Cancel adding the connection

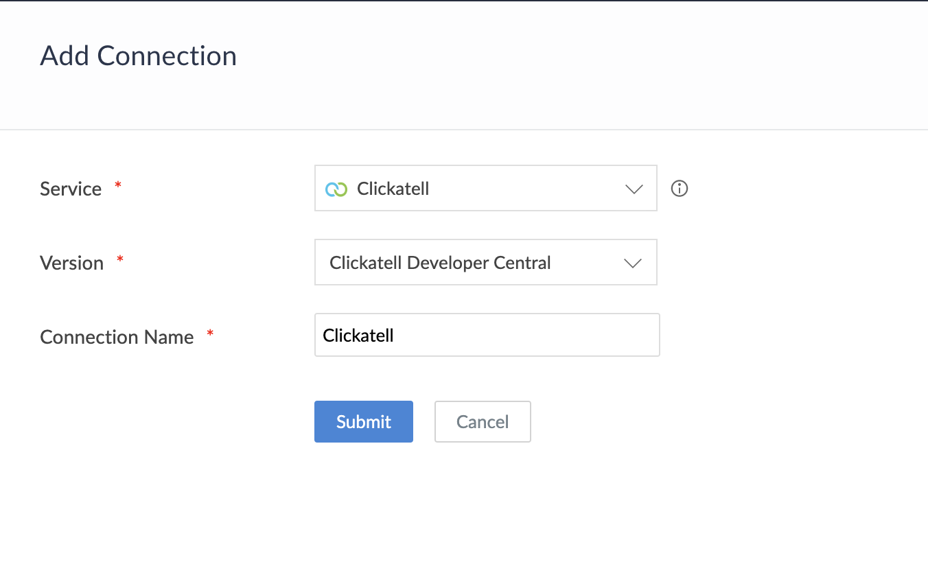pos(483,421)
